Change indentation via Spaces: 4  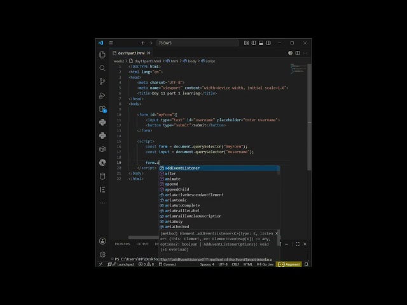point(207,264)
